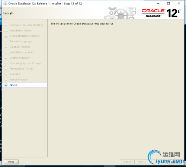Click the Configure Security Updates step bullet
The image size is (186, 167).
point(6,25)
